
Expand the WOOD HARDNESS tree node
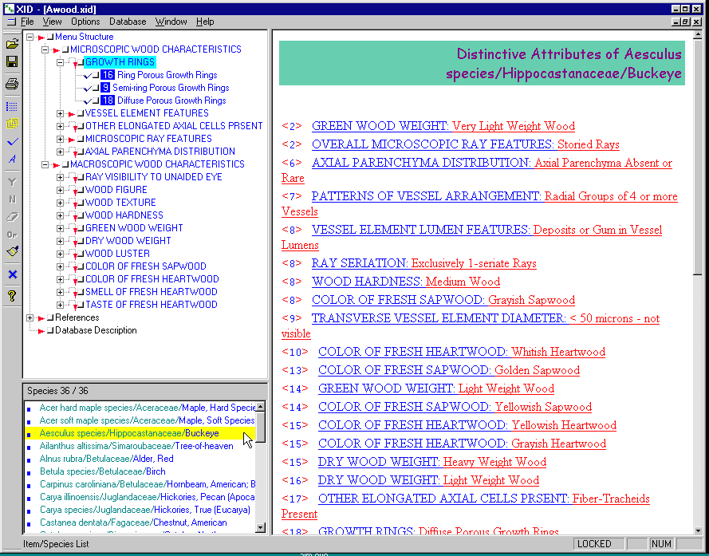coord(61,215)
